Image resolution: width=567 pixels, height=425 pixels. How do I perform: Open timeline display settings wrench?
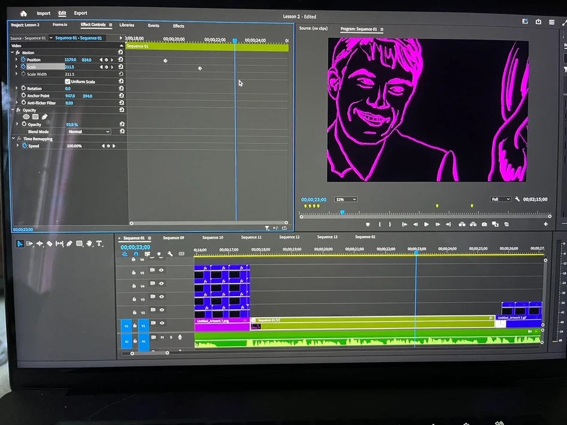coord(170,254)
